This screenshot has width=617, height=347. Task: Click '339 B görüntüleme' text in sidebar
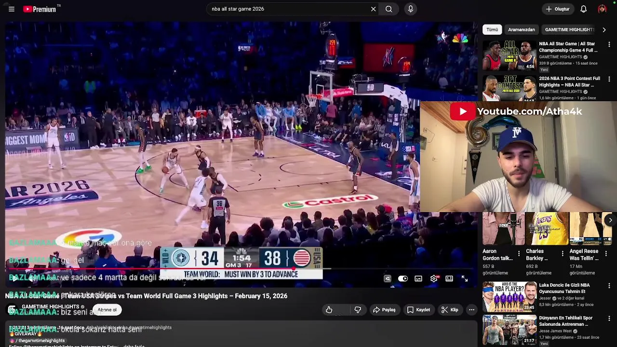pos(555,63)
